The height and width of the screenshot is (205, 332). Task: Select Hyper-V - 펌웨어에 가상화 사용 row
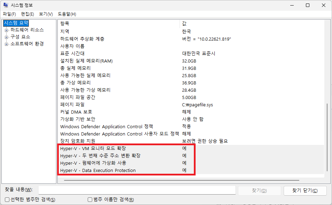tap(191, 163)
